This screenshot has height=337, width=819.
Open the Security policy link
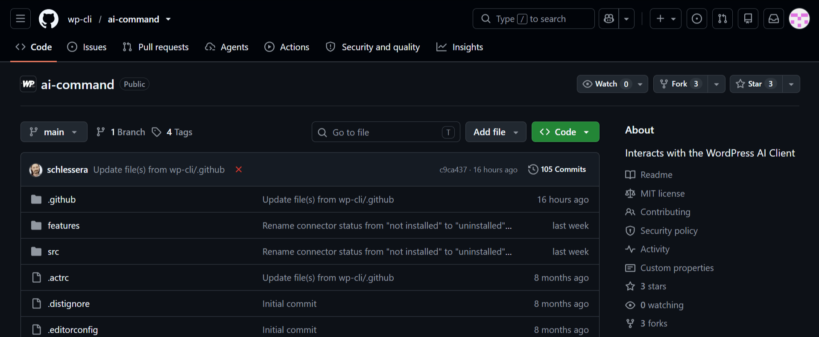(661, 231)
